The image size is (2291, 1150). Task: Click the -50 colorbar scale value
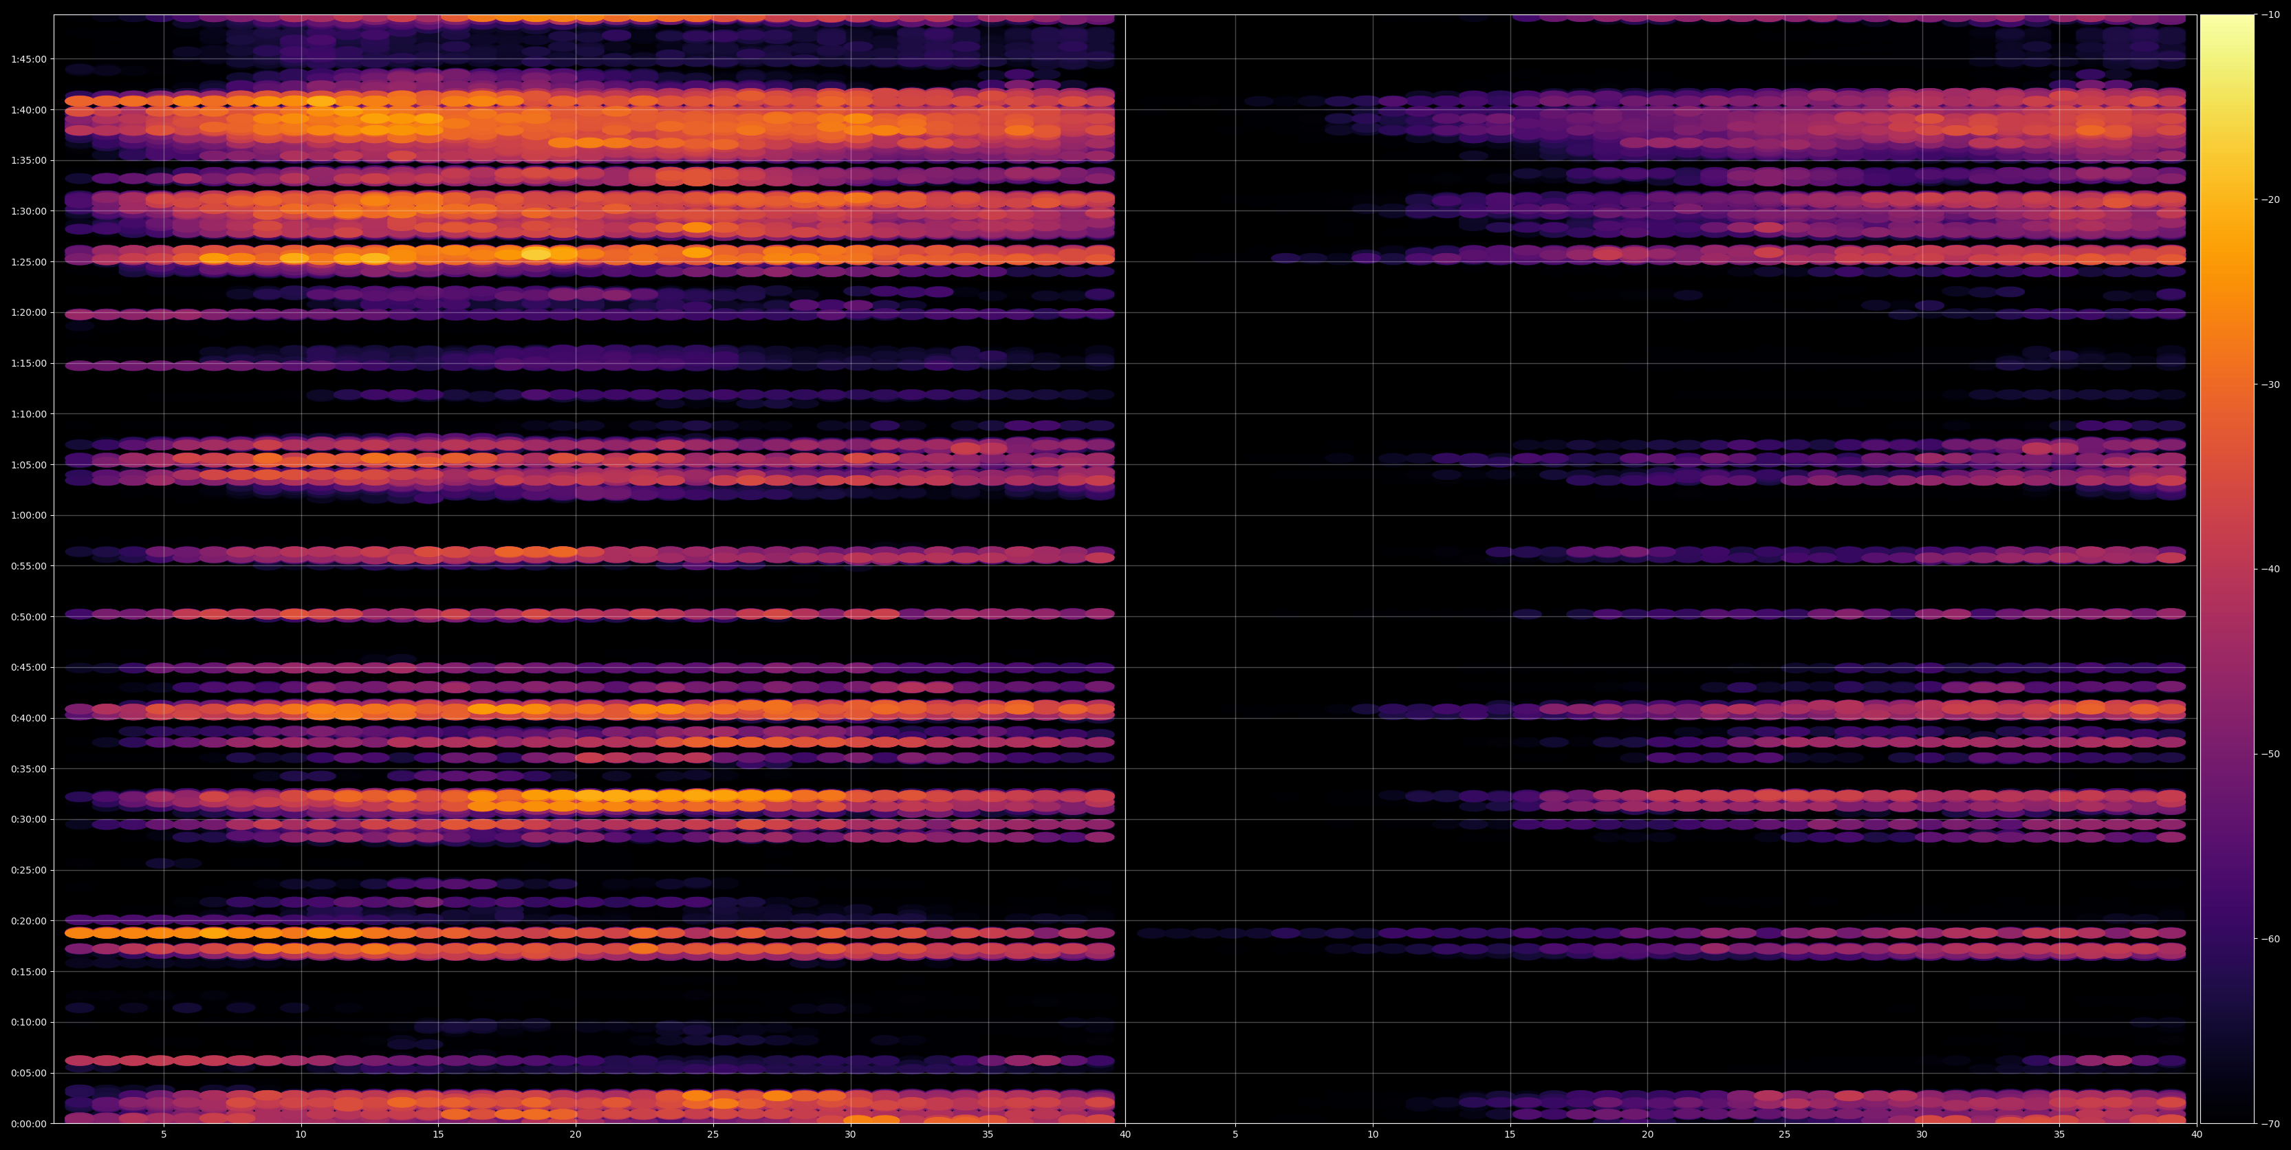(2270, 755)
